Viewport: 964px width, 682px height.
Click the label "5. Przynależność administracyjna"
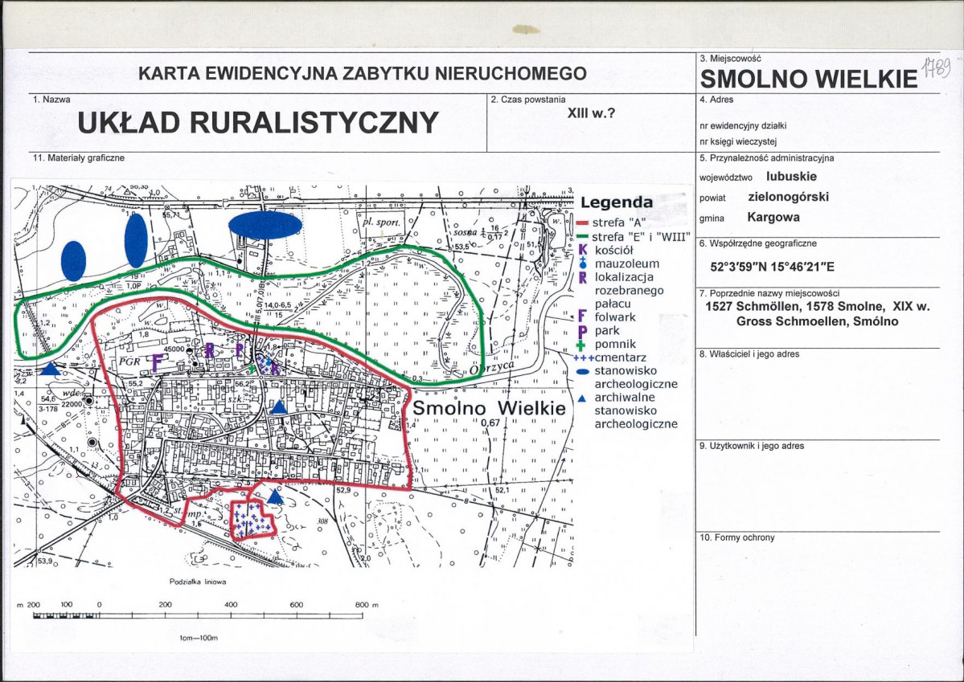(x=767, y=158)
